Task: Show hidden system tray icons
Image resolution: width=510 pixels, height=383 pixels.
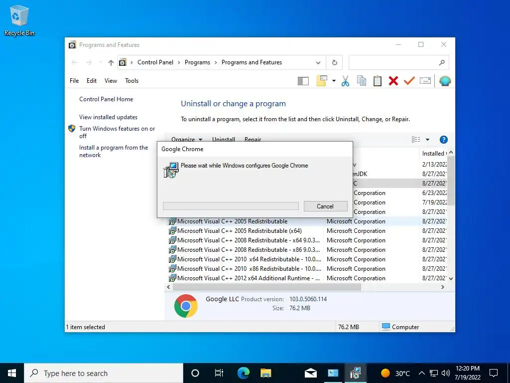Action: (x=421, y=373)
